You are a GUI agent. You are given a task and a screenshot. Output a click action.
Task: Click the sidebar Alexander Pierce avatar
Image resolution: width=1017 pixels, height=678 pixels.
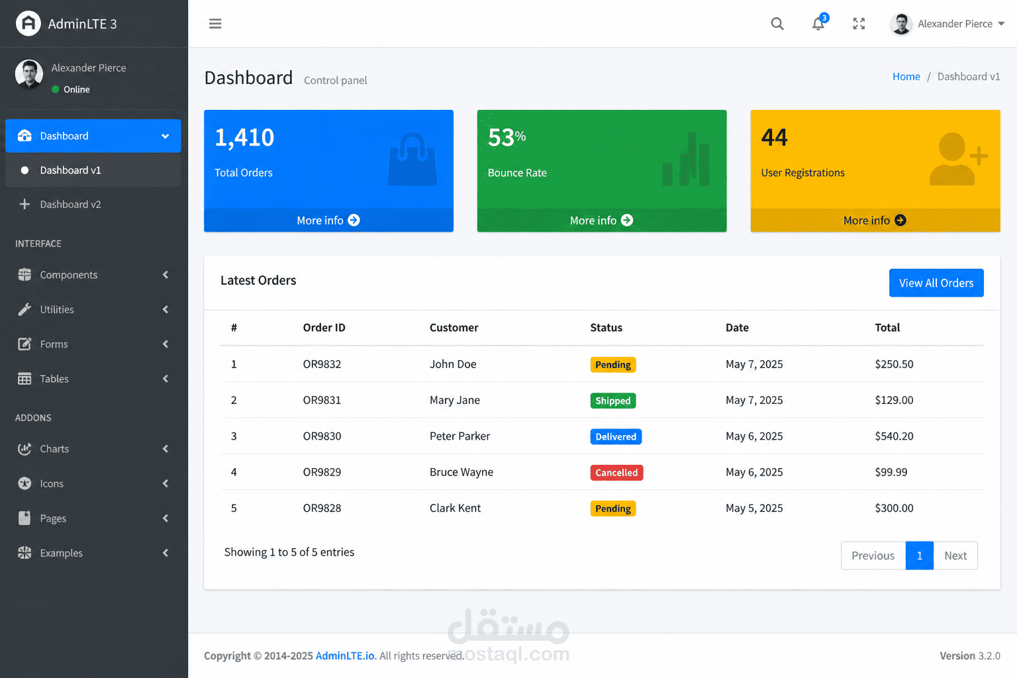29,73
